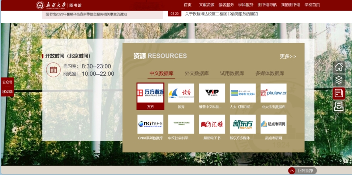This screenshot has height=175, width=352.
Task: Switch to the 多媒体数据库 tab
Action: 270,73
